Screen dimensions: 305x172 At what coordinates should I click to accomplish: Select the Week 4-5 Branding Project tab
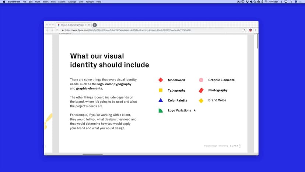[73, 25]
